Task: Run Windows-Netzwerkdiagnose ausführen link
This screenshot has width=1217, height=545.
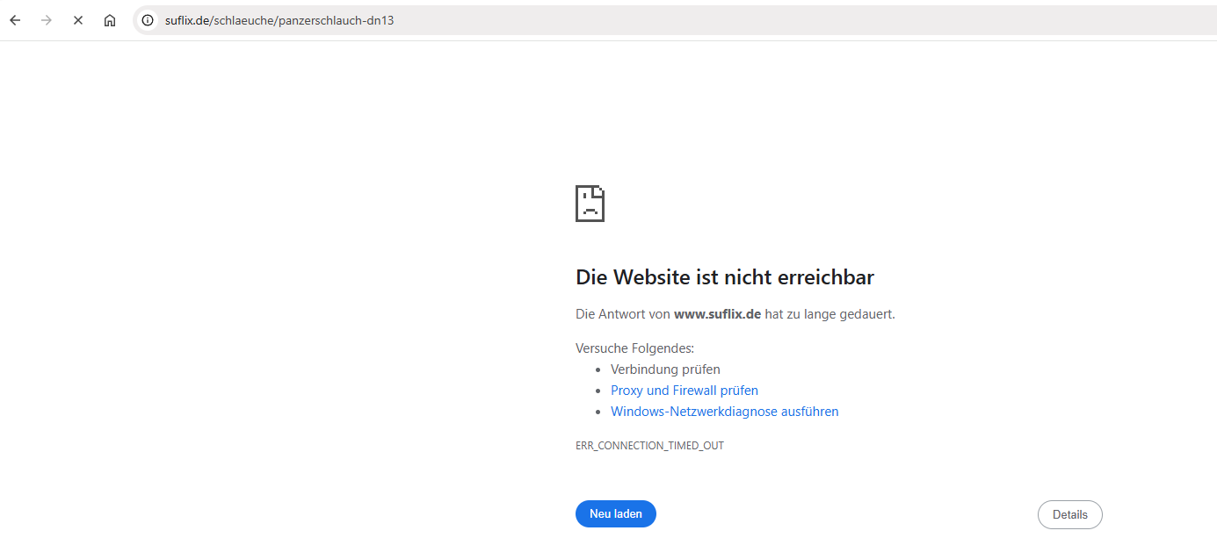Action: coord(724,412)
